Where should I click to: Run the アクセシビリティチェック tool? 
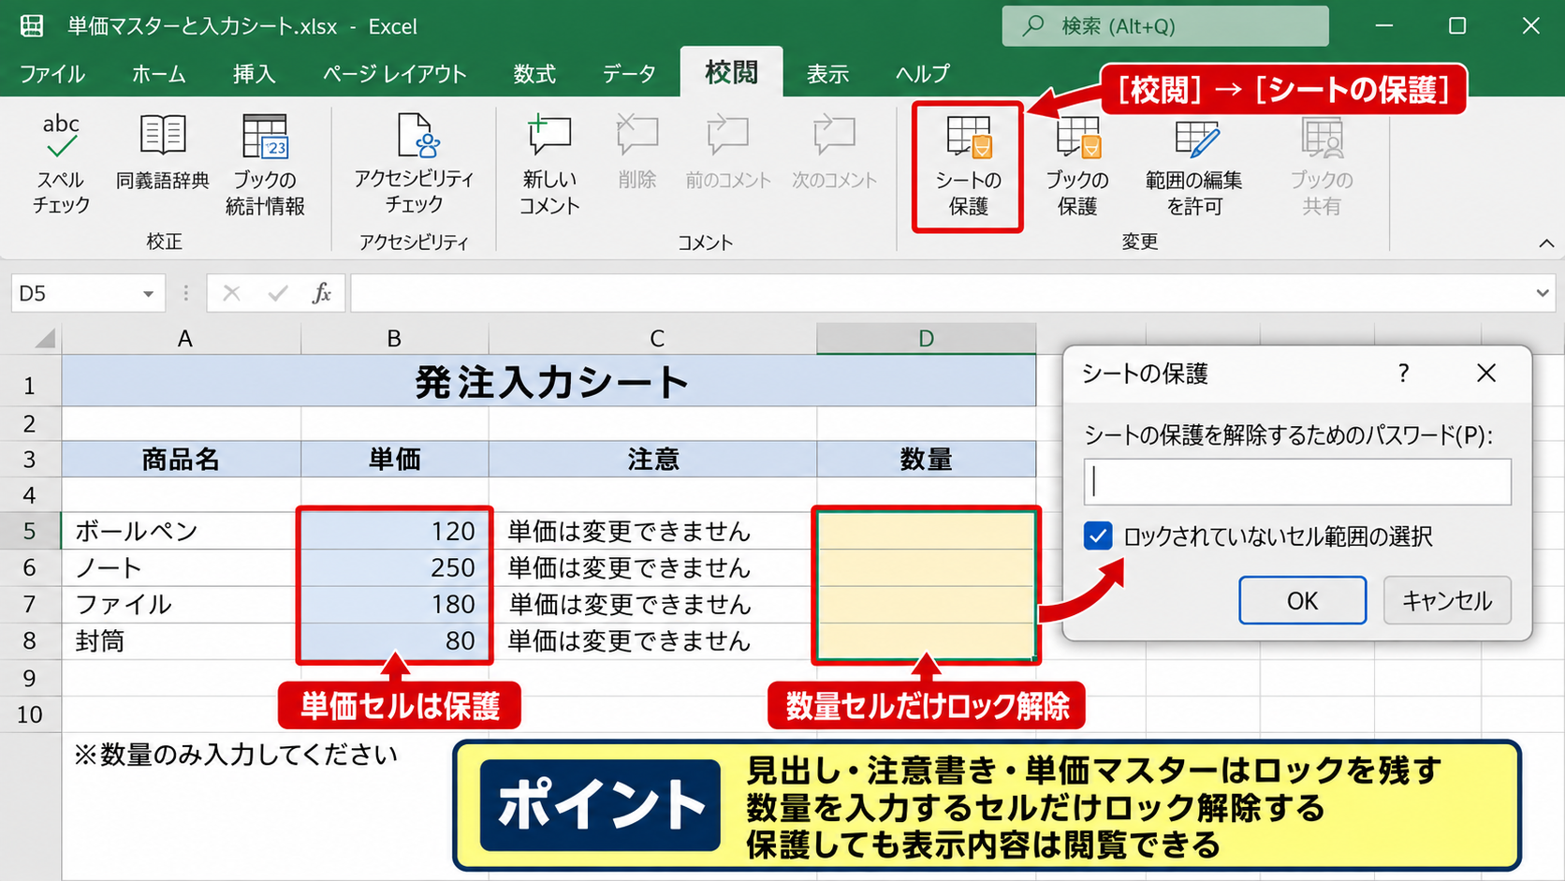point(414,165)
